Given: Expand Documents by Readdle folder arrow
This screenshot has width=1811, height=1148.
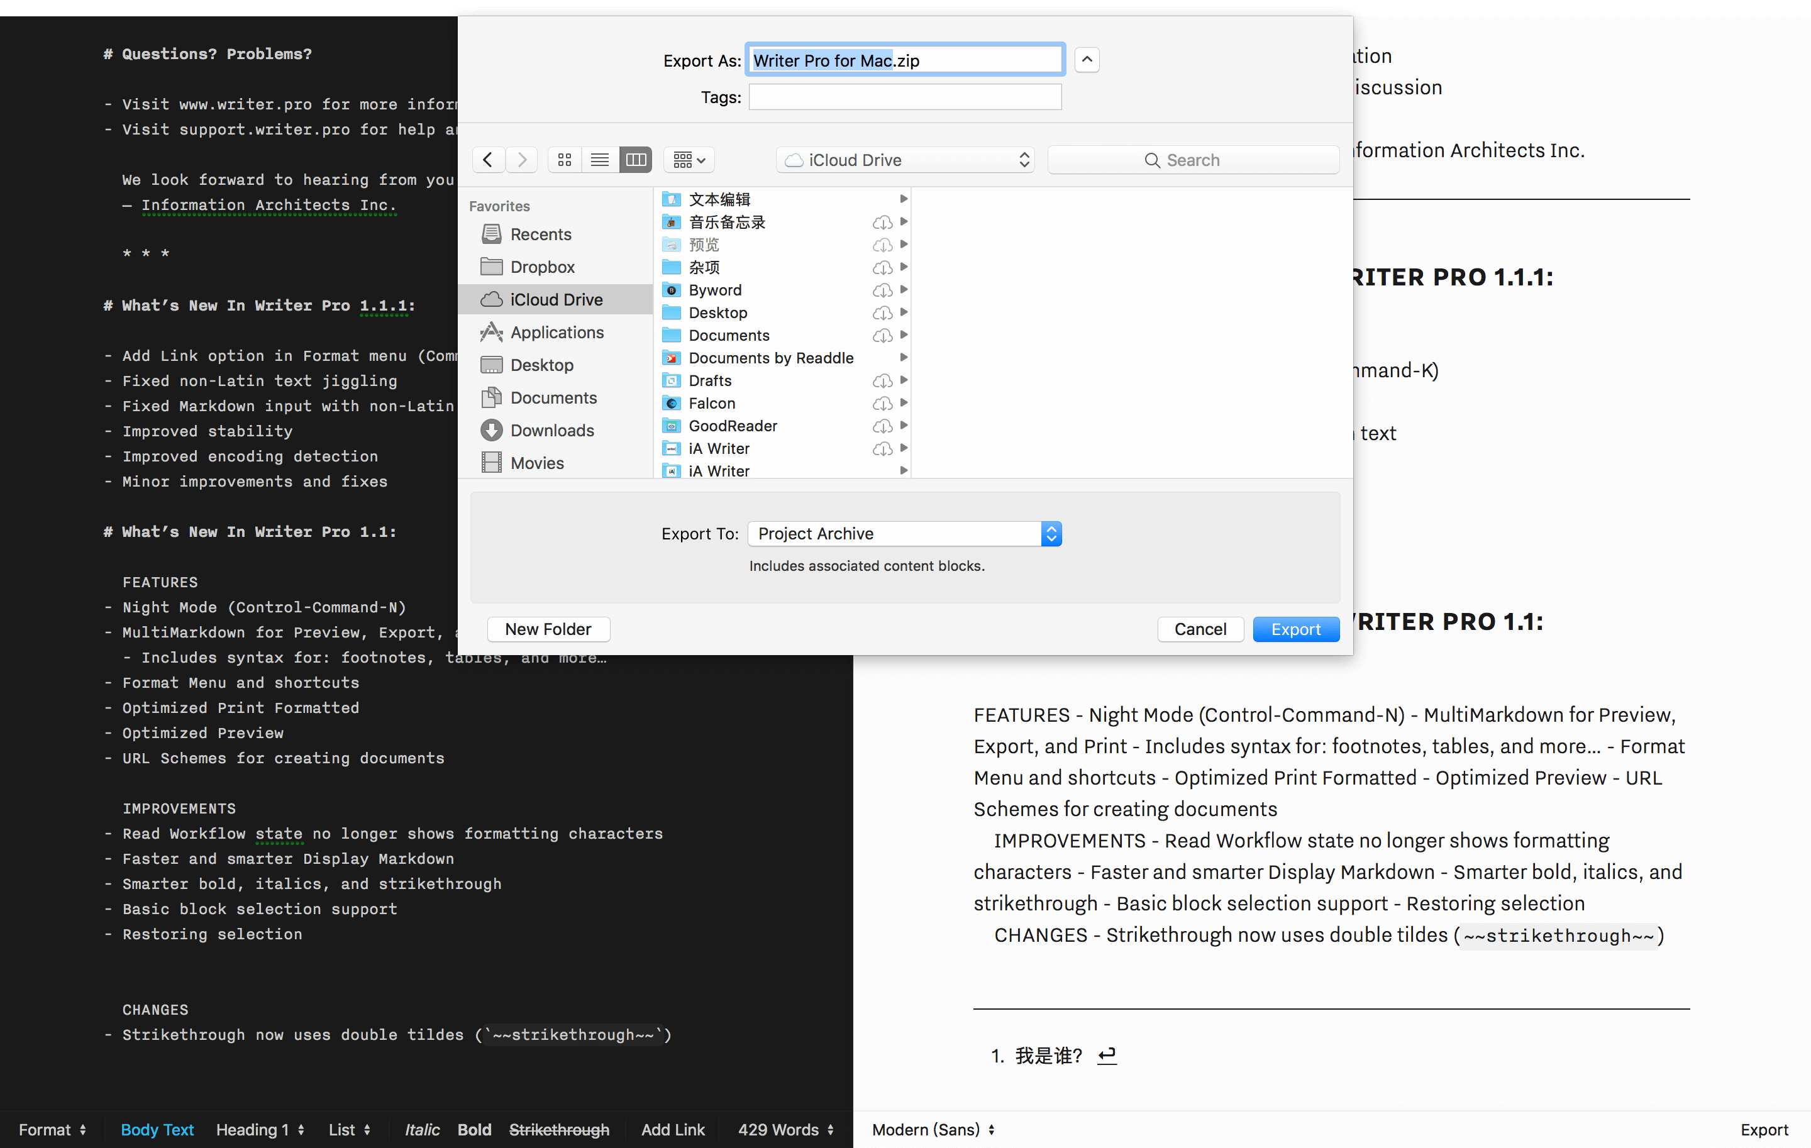Looking at the screenshot, I should 904,358.
